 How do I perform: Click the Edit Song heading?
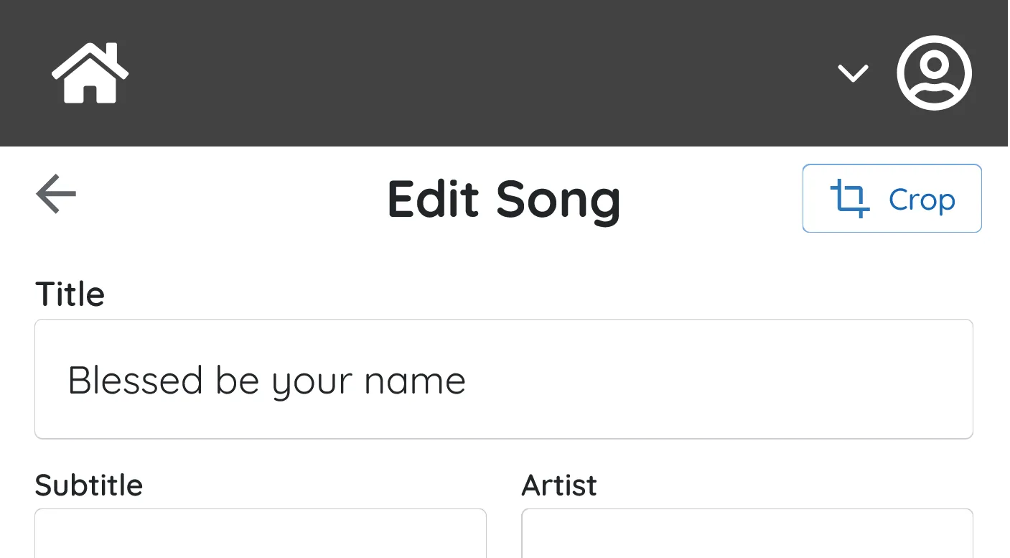pyautogui.click(x=503, y=200)
